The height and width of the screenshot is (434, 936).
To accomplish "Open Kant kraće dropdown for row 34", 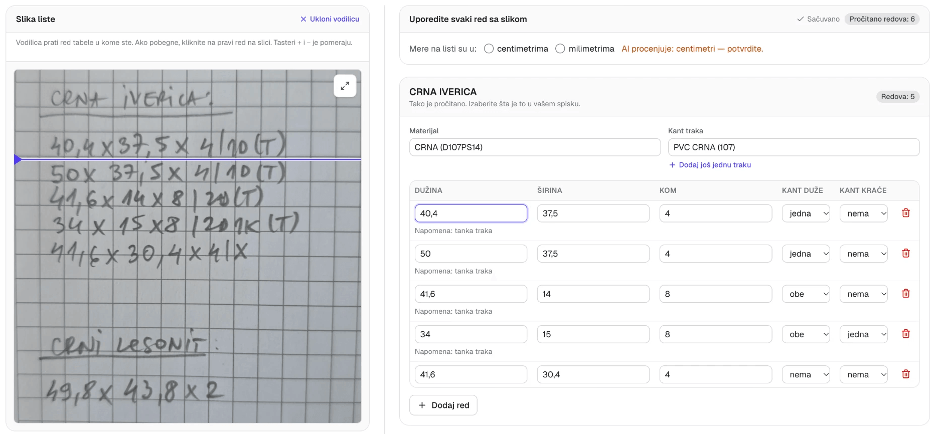I will (864, 334).
